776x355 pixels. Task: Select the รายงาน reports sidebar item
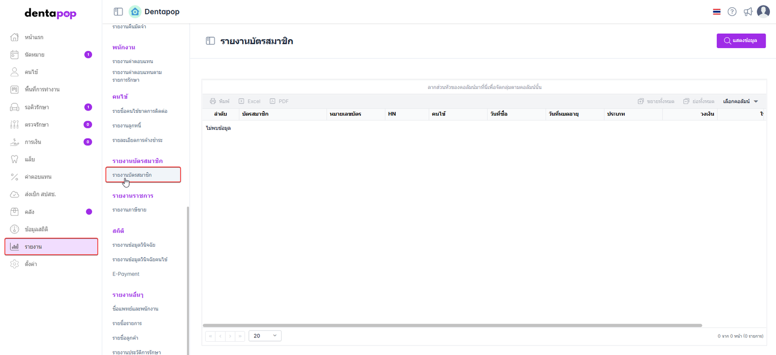[x=51, y=247]
